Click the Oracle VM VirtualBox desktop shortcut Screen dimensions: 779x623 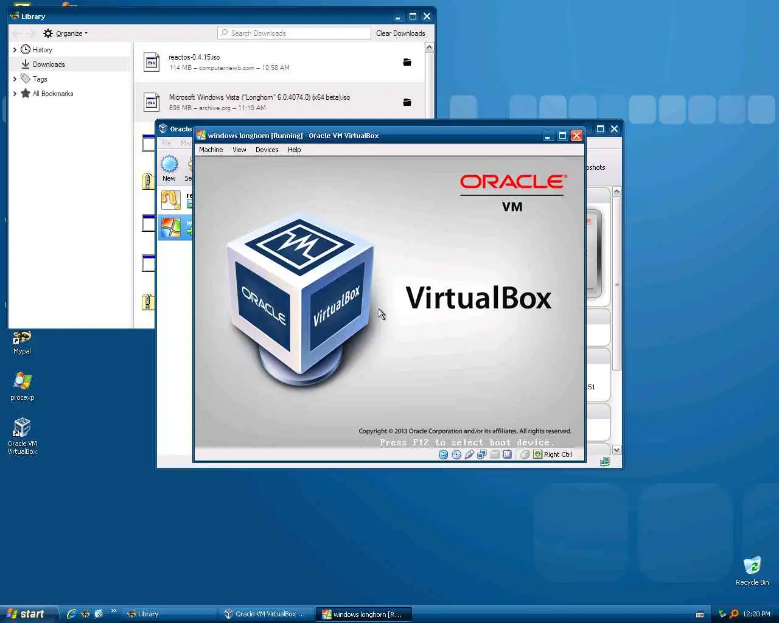click(x=22, y=436)
